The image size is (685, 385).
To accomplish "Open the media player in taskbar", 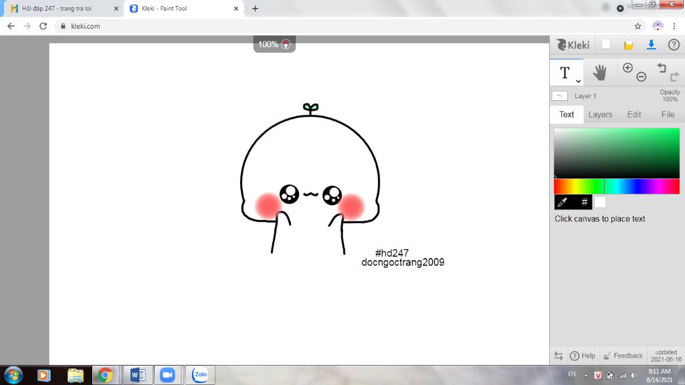I will [x=43, y=375].
